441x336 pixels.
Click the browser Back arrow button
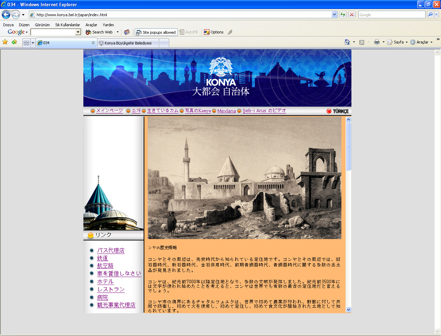click(6, 14)
